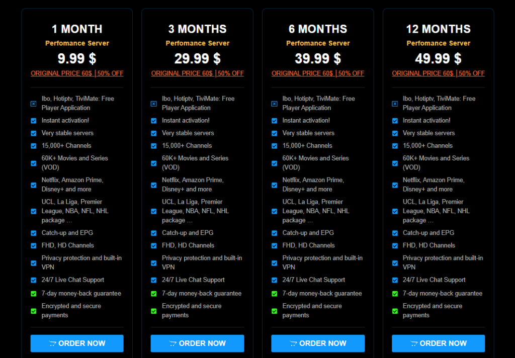Click the 12 MONTHS plan heading
The image size is (515, 358).
pos(438,29)
